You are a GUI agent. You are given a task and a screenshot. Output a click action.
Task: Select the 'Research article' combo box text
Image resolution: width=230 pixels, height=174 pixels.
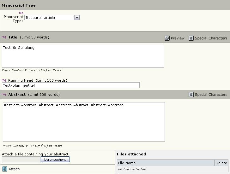[x=49, y=18]
